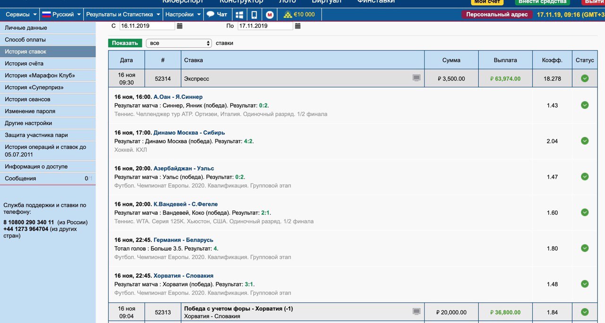
Task: Open the Динамо Москва - Сибирь match link
Action: pyautogui.click(x=189, y=133)
